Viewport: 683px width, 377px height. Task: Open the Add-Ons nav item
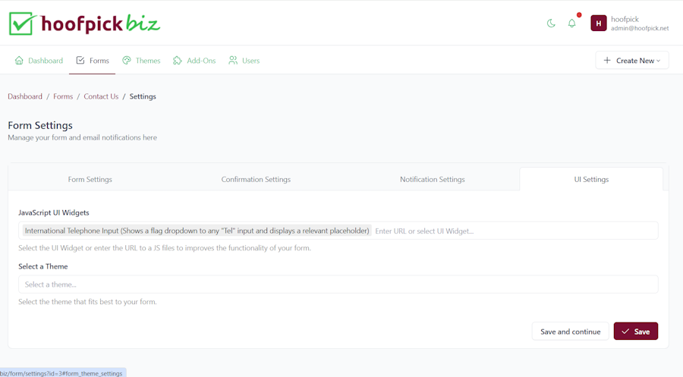click(194, 61)
